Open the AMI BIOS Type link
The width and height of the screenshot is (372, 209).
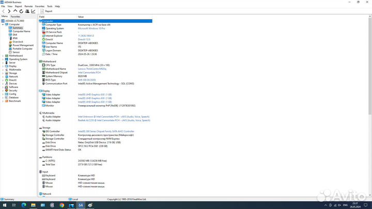click(x=87, y=80)
